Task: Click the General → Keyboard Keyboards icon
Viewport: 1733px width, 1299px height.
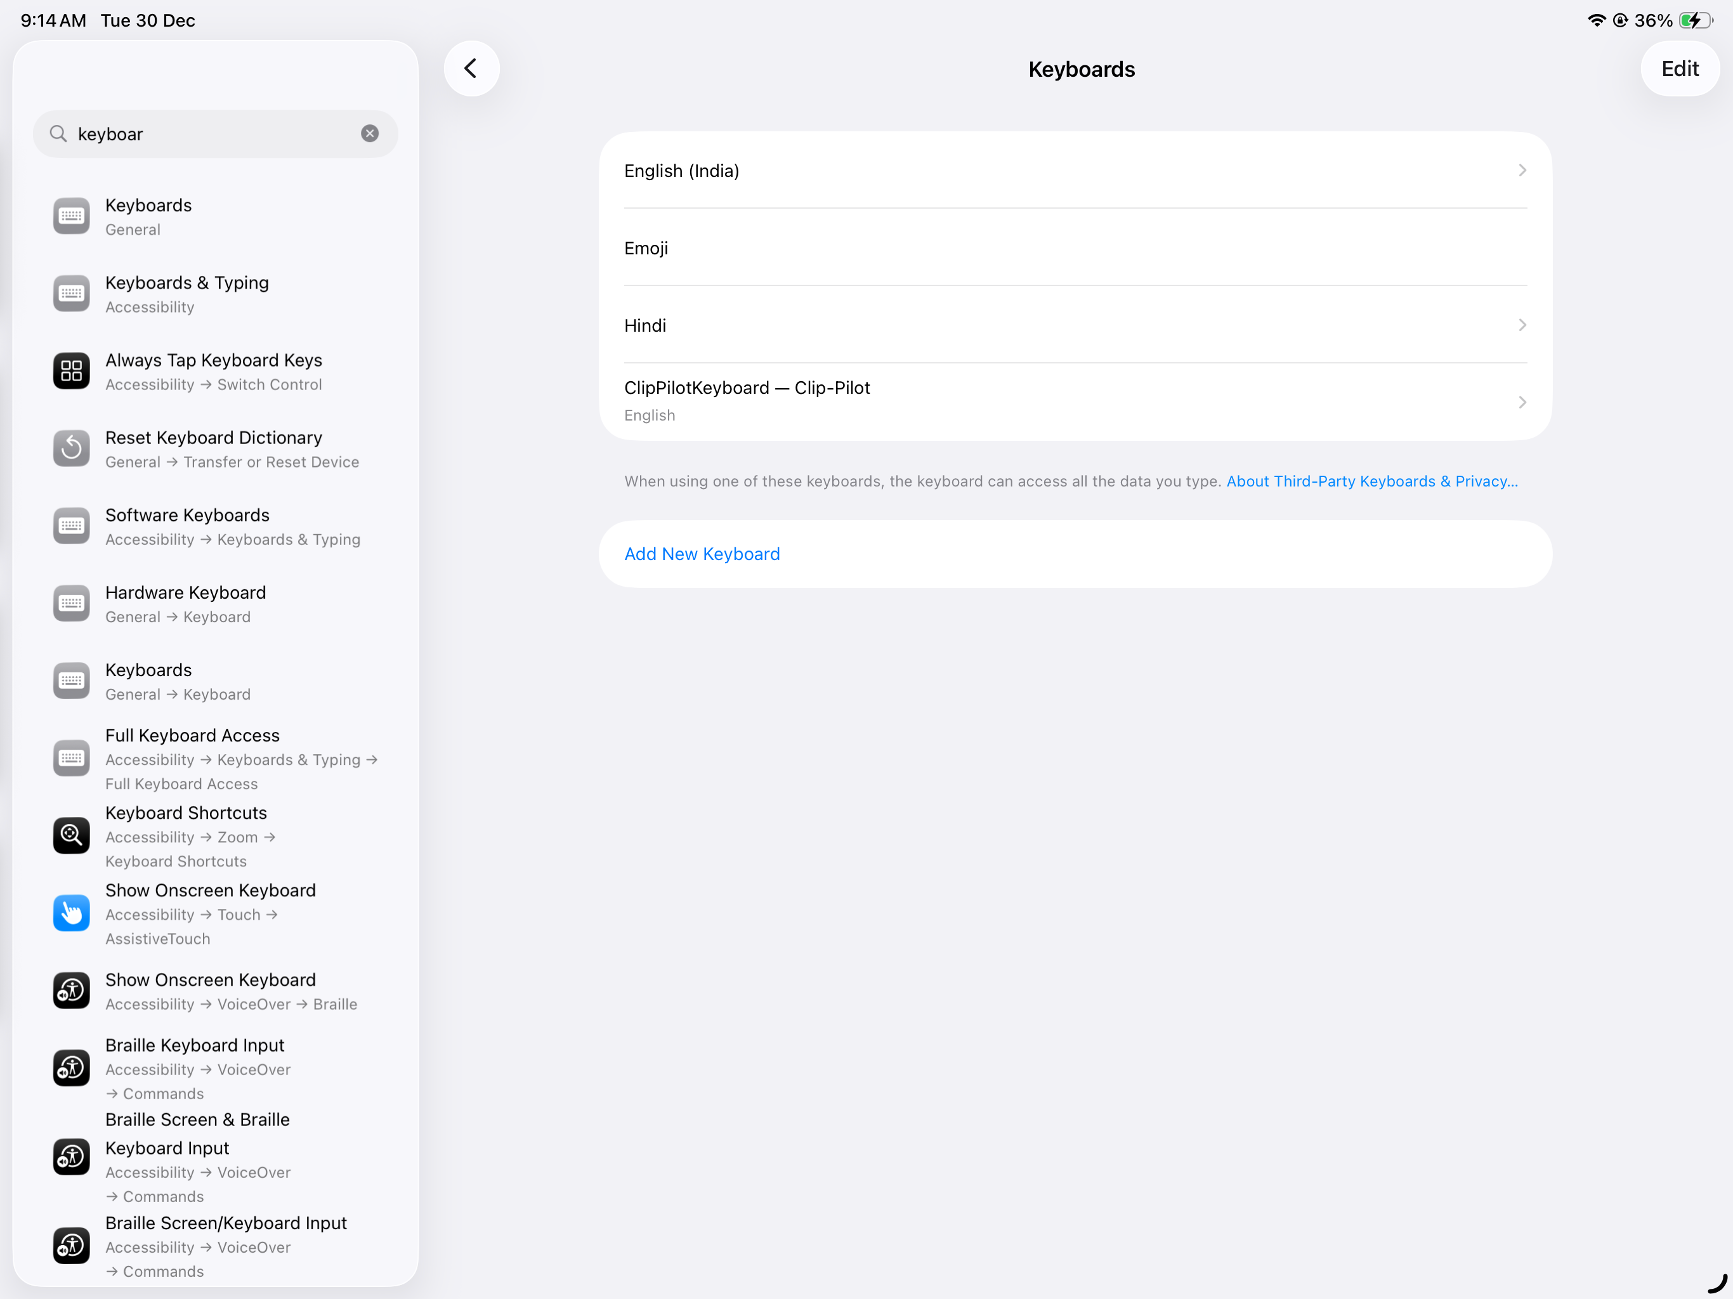Action: (71, 682)
